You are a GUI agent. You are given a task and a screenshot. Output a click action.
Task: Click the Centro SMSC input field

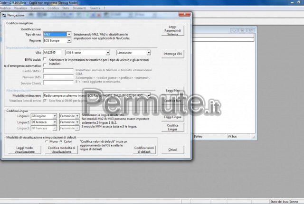tap(58, 71)
